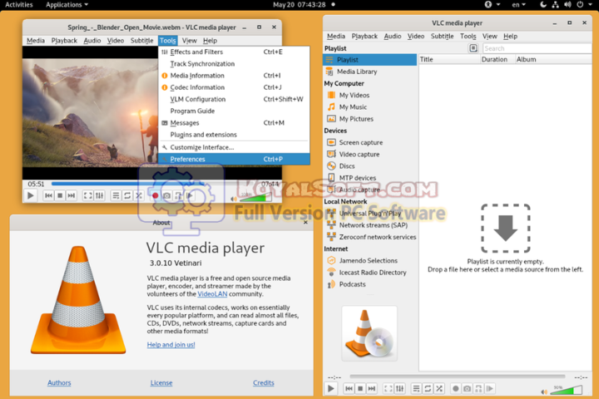This screenshot has height=399, width=599.
Task: Open Video menu in the Spring movie window
Action: click(x=116, y=41)
